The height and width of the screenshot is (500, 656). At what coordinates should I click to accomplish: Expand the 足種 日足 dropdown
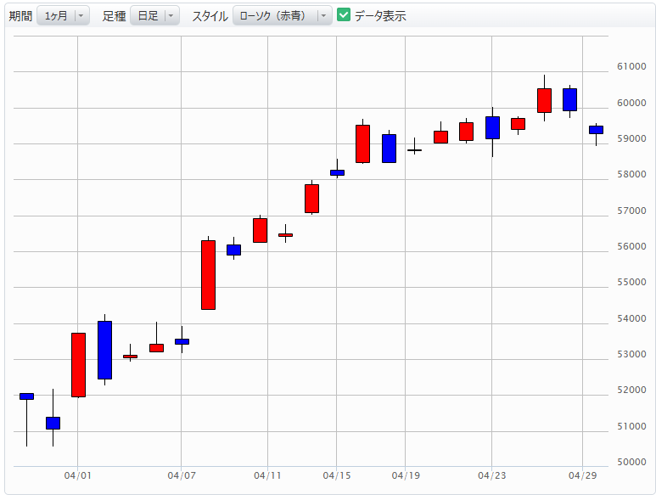pyautogui.click(x=154, y=15)
